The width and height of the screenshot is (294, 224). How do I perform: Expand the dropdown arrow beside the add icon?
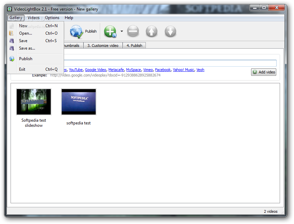pos(122,31)
